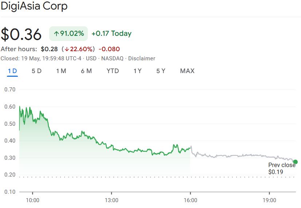Click the 19:00 time axis label
The image size is (301, 208).
(x=269, y=200)
